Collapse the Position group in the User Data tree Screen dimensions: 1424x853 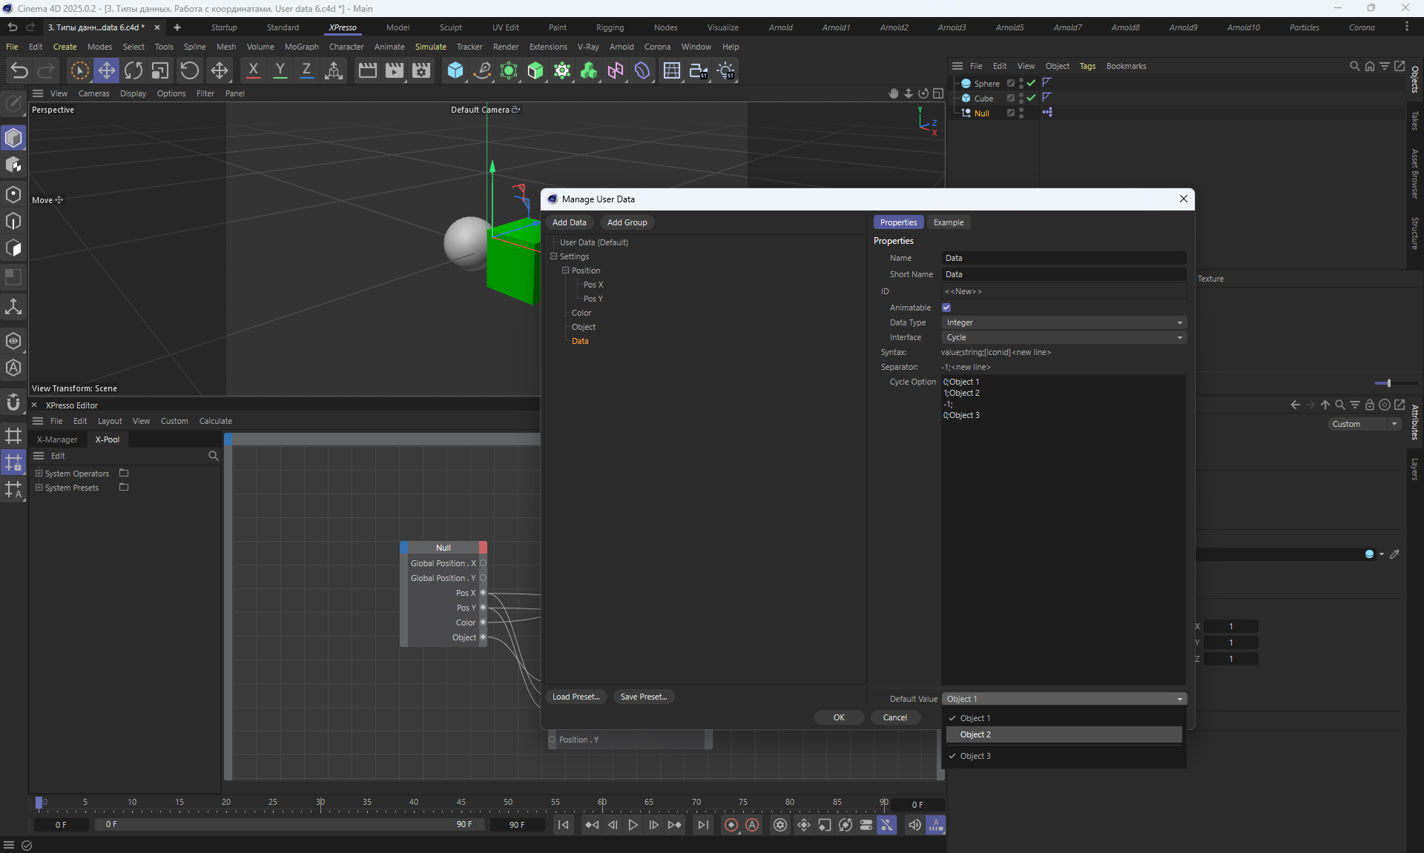(565, 270)
